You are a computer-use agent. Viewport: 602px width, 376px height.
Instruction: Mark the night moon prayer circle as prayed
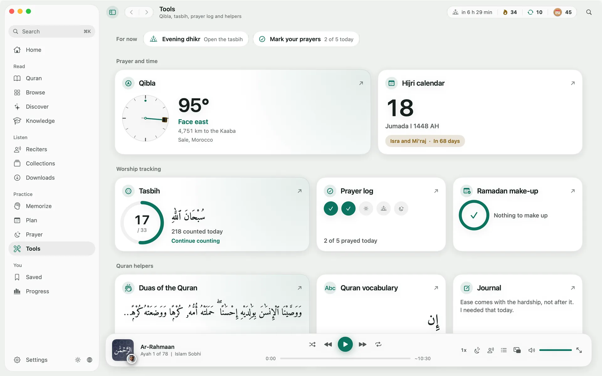[x=401, y=208]
